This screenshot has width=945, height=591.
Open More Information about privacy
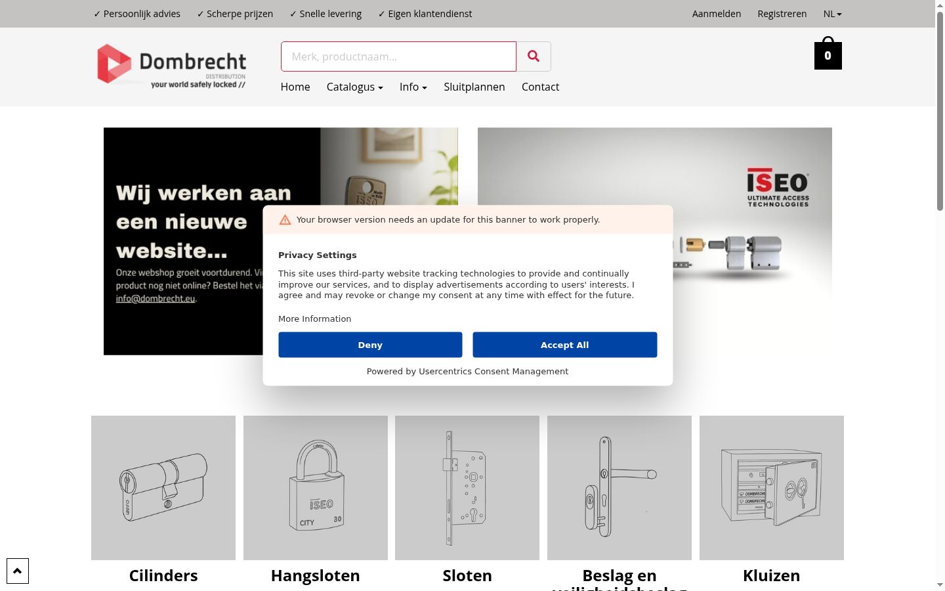(315, 319)
